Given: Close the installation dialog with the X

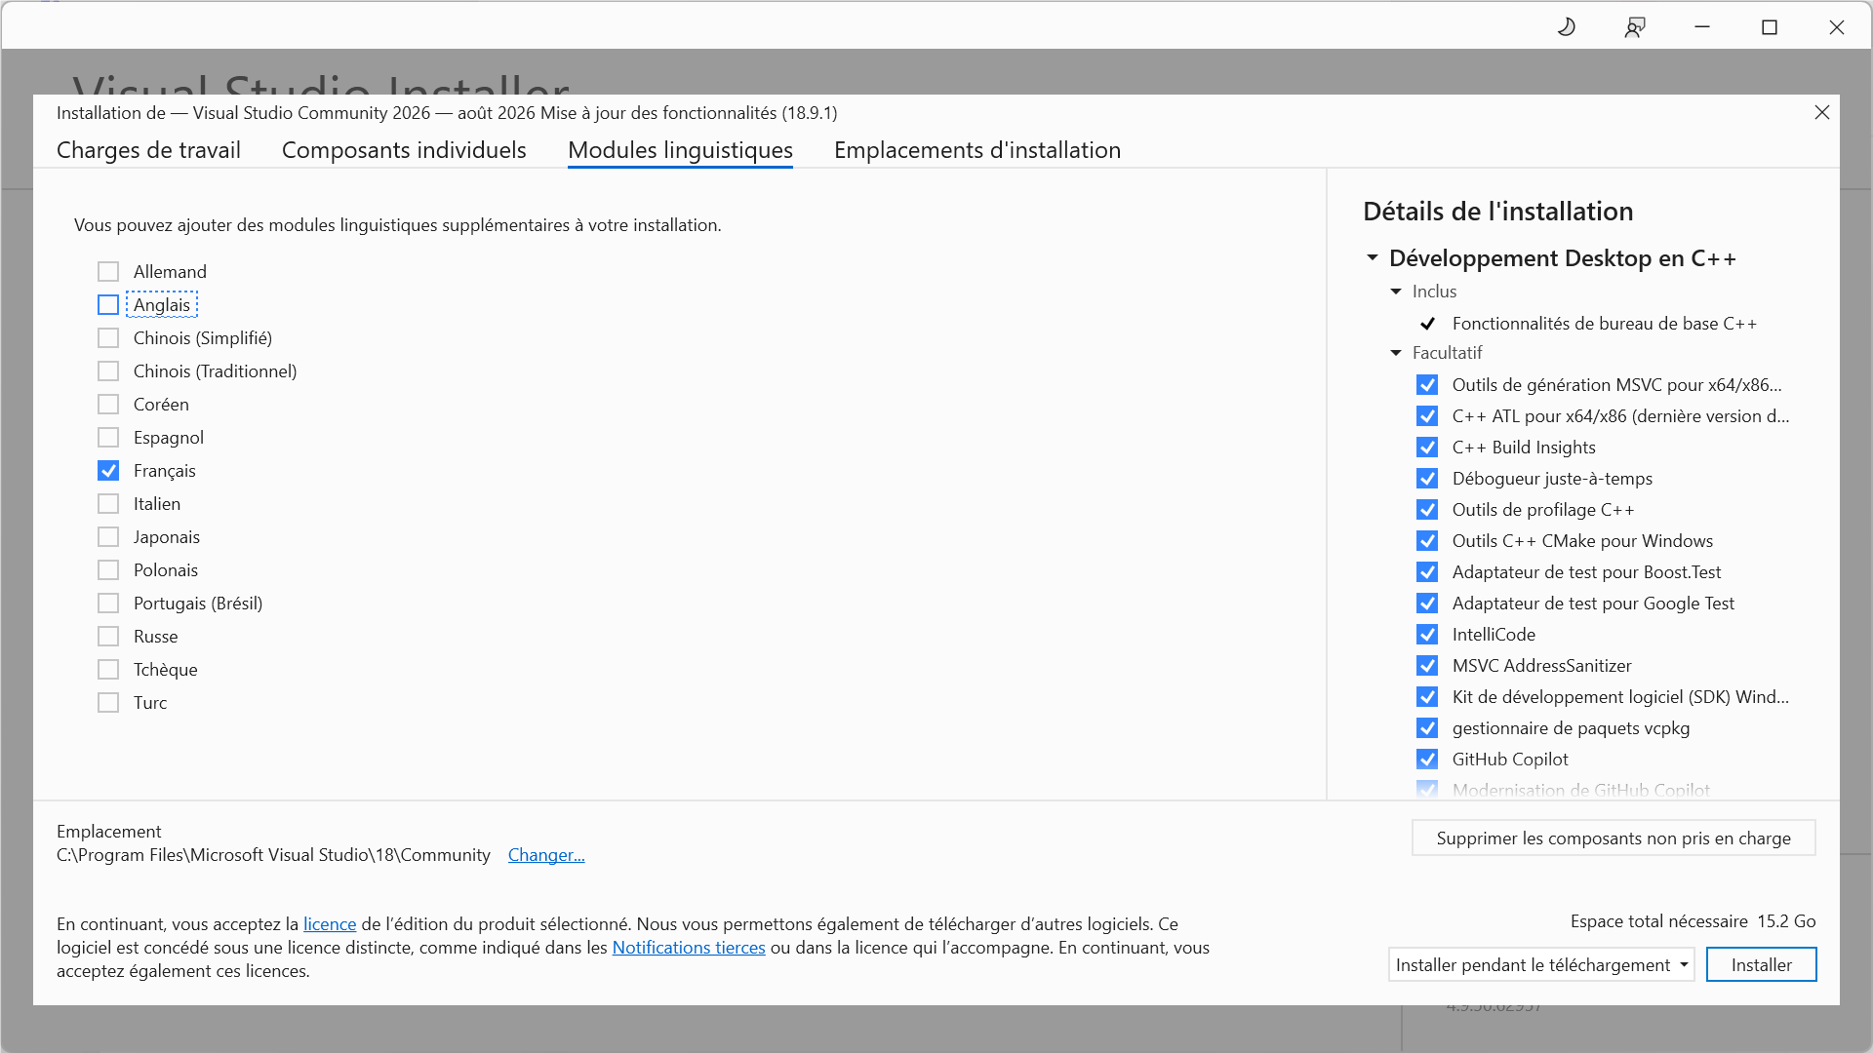Looking at the screenshot, I should [1821, 112].
